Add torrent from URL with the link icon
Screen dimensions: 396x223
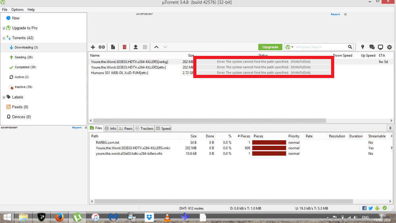(102, 47)
